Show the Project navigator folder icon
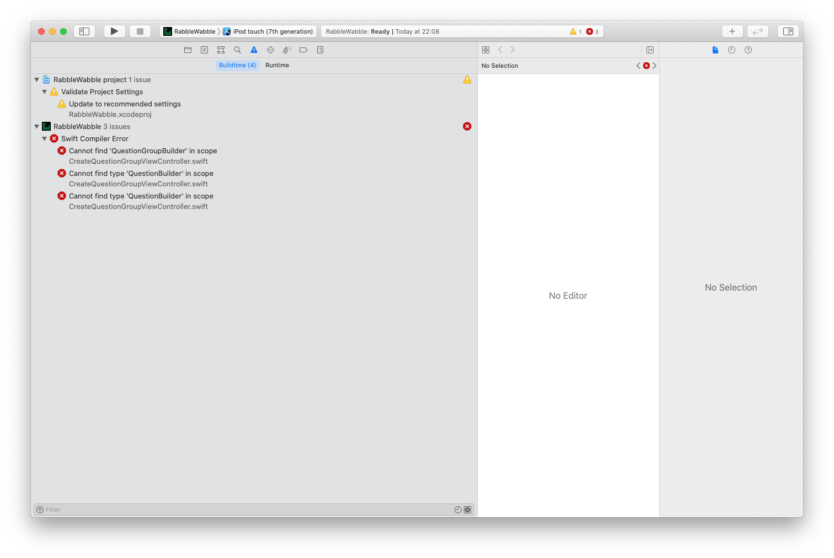Screen dimensions: 834x558 click(188, 50)
